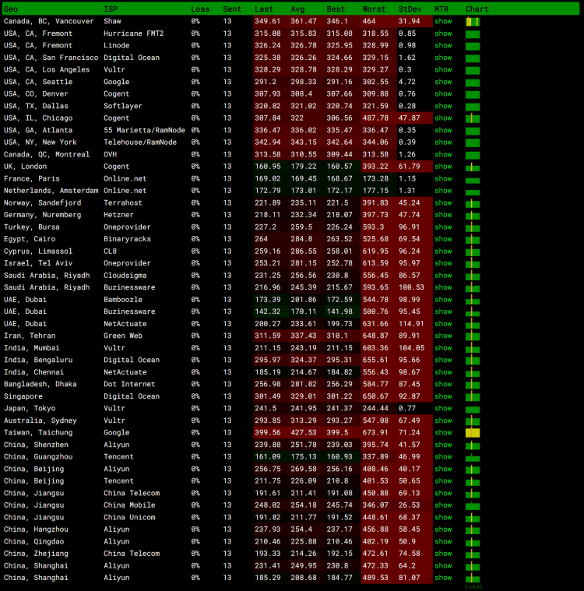
Task: Open the chart for Australia, Sydney Vultr
Action: pyautogui.click(x=473, y=420)
